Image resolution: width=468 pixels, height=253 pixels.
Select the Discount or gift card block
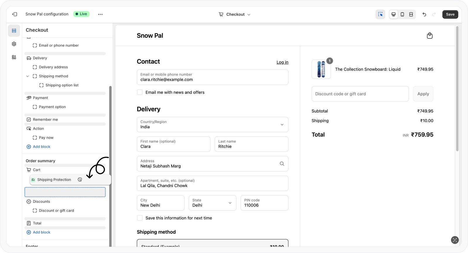click(56, 211)
